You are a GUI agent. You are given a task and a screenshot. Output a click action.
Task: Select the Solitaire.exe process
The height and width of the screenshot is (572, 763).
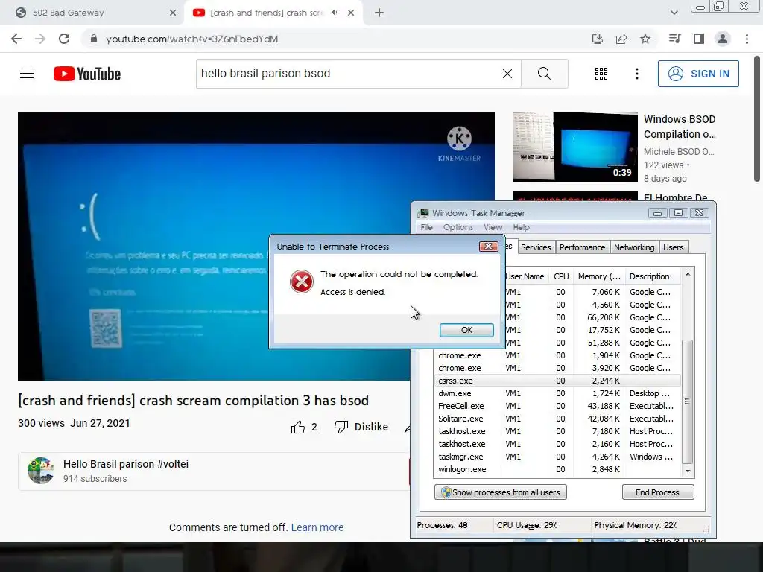point(557,419)
